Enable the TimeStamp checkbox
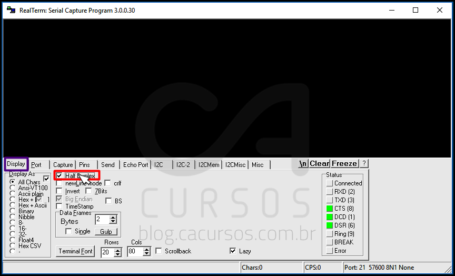 [59, 206]
